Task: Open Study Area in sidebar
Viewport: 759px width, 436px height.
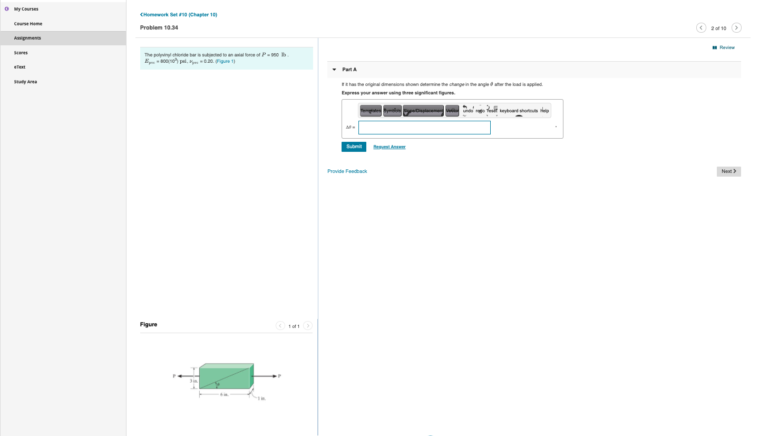Action: click(25, 82)
